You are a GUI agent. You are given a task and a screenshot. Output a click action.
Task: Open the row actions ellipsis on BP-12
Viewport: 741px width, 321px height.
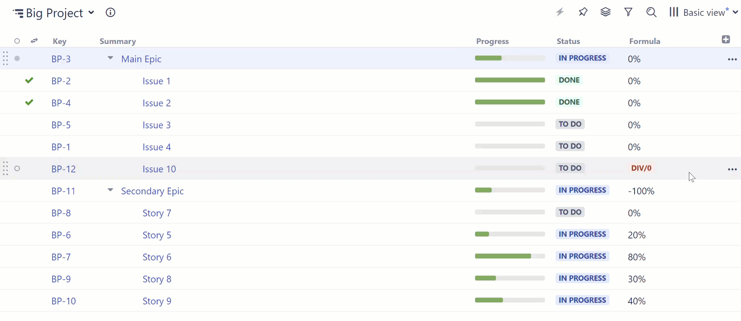point(732,169)
